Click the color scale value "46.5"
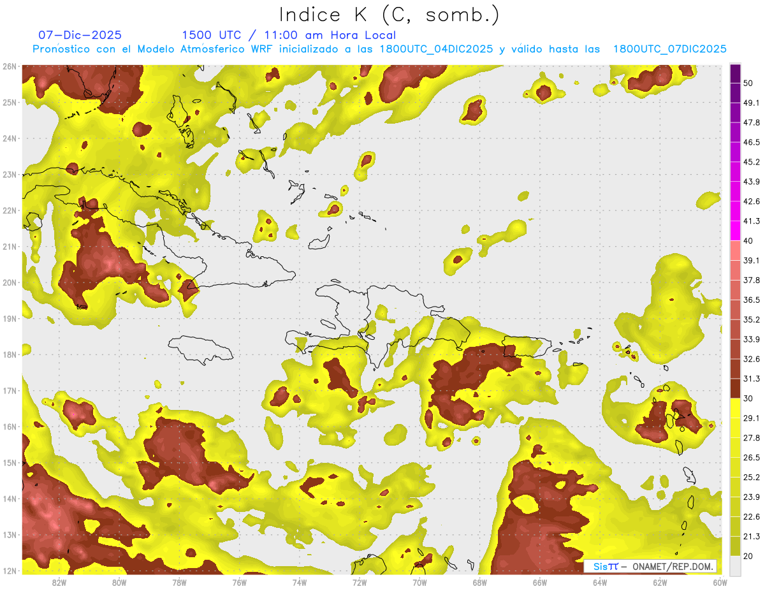765x591 pixels. (x=751, y=142)
